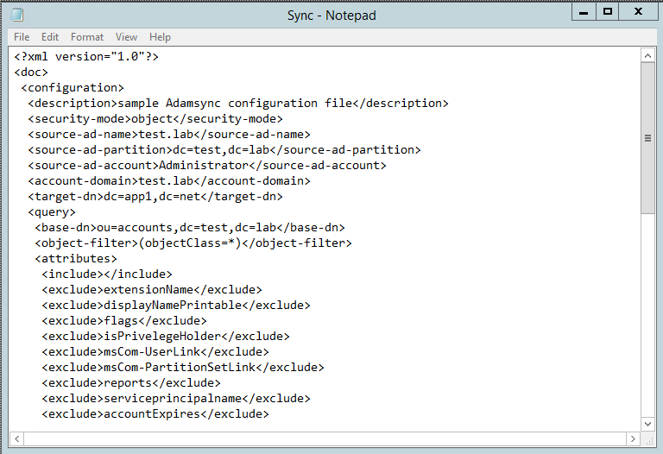Click the vertical scrollbar up arrow

coord(647,55)
